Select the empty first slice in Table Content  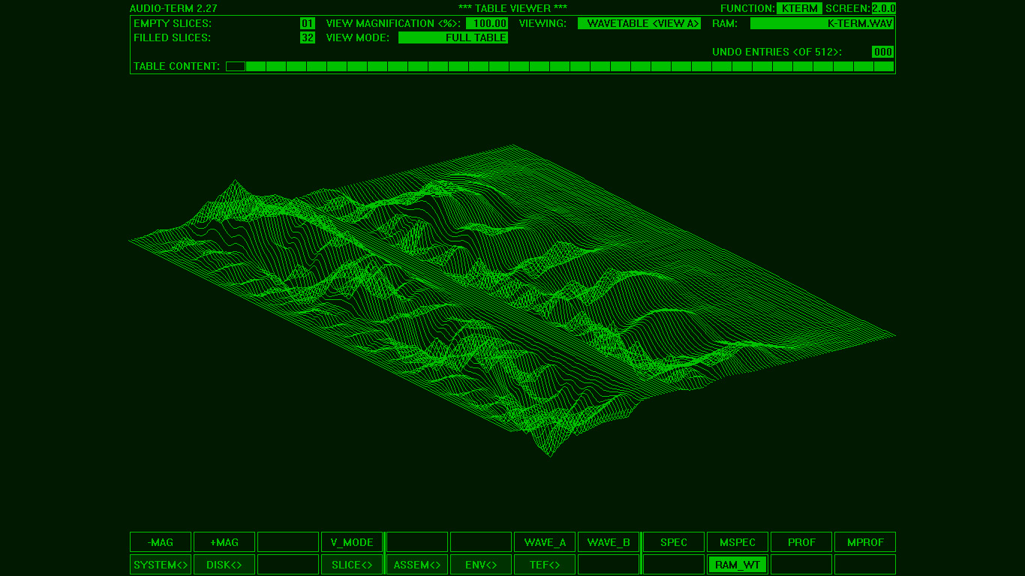coord(236,66)
